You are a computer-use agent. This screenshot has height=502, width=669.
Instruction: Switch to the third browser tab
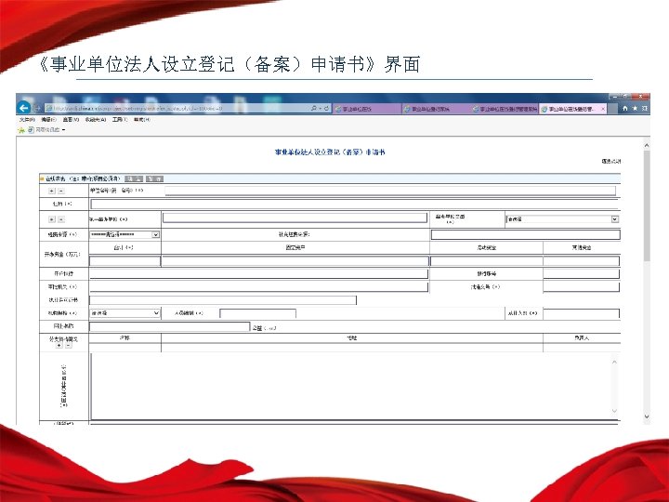tap(505, 109)
